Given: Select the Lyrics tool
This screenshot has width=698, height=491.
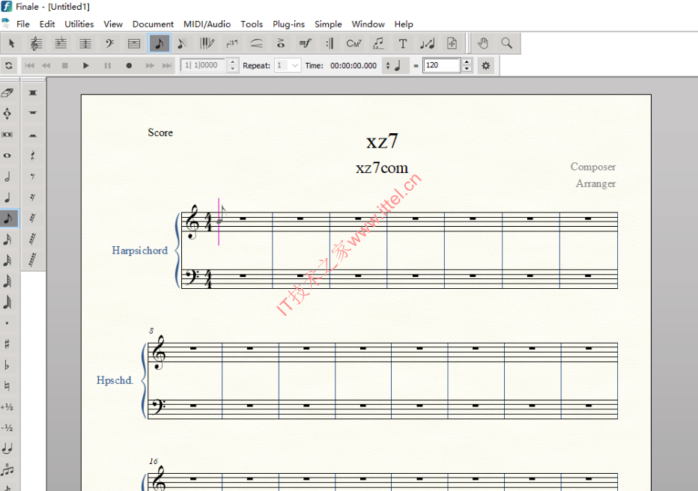Looking at the screenshot, I should point(378,43).
